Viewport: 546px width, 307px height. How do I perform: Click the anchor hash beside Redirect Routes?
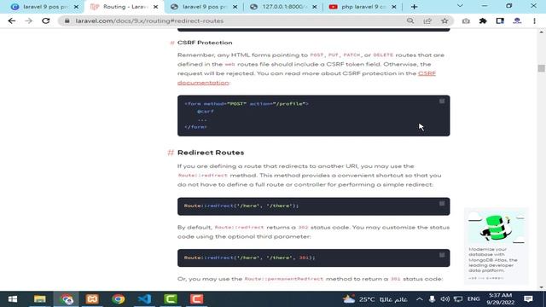click(x=171, y=153)
